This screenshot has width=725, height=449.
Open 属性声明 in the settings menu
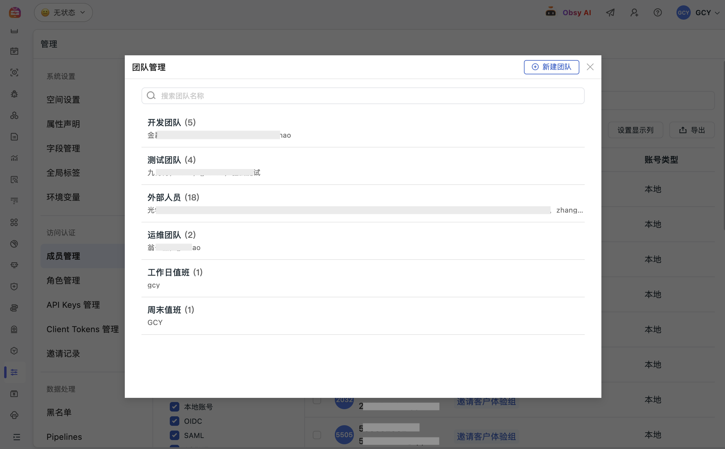63,124
